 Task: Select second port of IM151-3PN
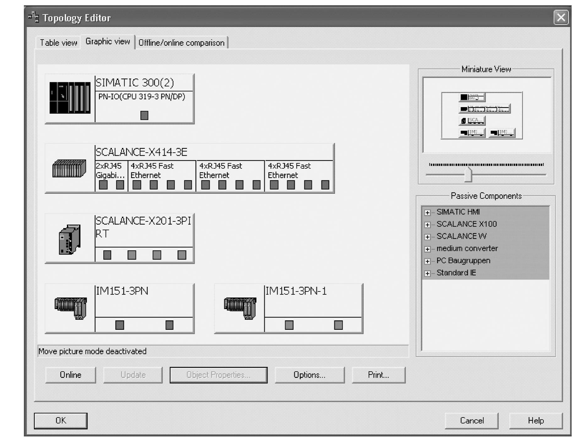(x=169, y=325)
